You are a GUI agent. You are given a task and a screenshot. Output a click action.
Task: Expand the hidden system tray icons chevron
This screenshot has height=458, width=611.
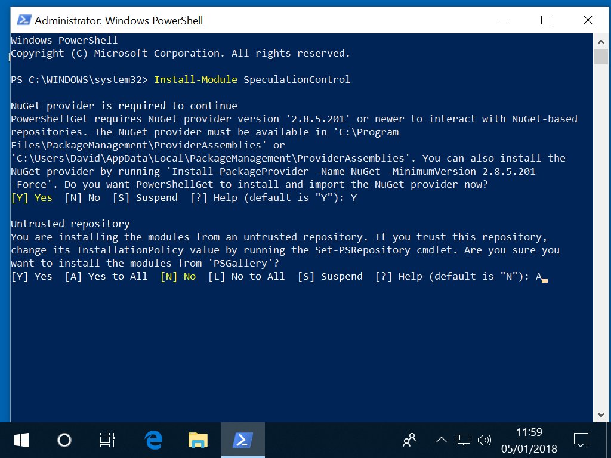click(x=441, y=440)
